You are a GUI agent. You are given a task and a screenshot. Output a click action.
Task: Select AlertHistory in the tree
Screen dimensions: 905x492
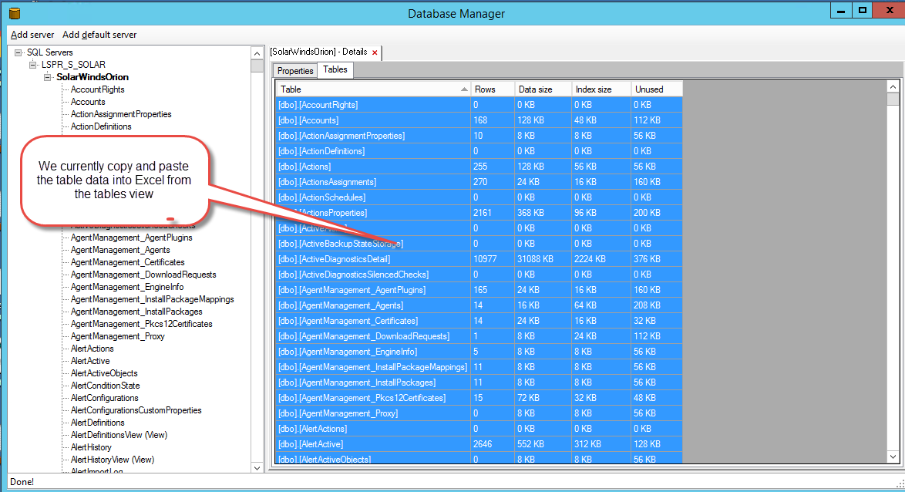click(91, 447)
